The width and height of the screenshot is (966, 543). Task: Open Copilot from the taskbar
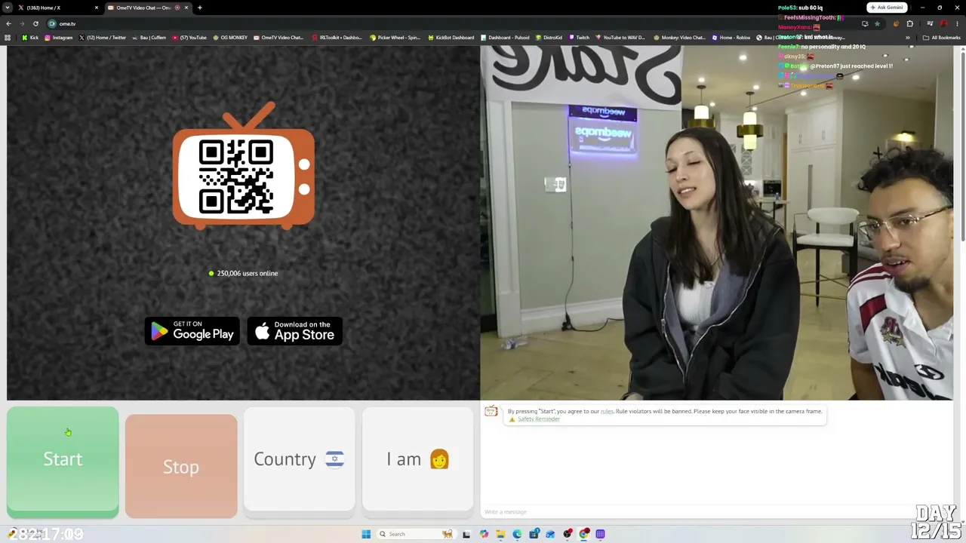484,534
